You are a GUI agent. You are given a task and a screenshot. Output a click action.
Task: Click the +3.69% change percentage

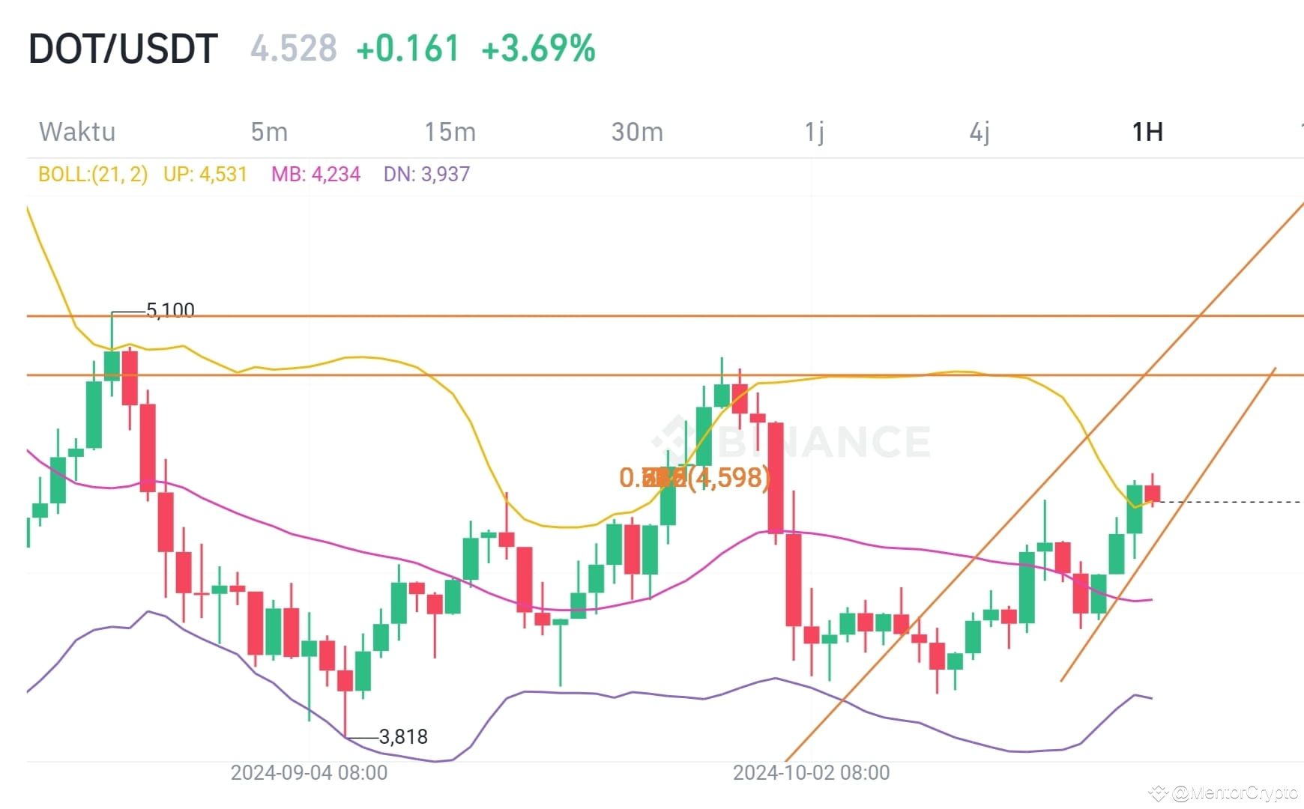coord(540,47)
